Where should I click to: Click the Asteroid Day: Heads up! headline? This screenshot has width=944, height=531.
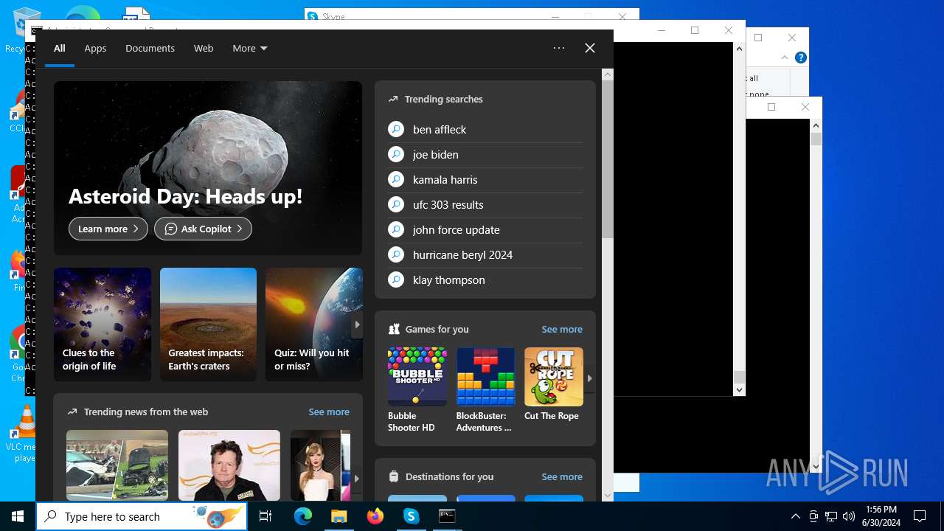point(186,196)
